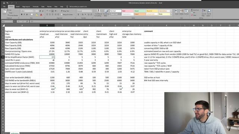Decrease cell indent
The height and width of the screenshot is (134, 239).
coord(56,15)
